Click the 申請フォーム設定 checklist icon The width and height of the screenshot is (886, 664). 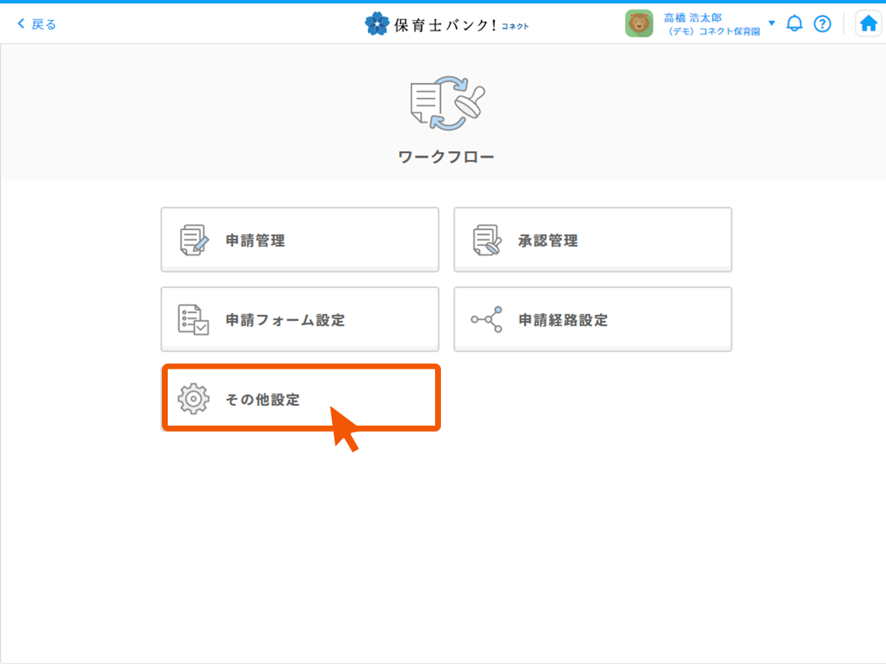point(193,320)
